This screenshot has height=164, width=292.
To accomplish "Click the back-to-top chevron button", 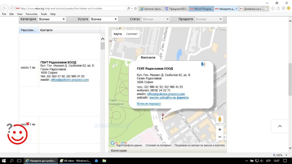I will tap(280, 126).
